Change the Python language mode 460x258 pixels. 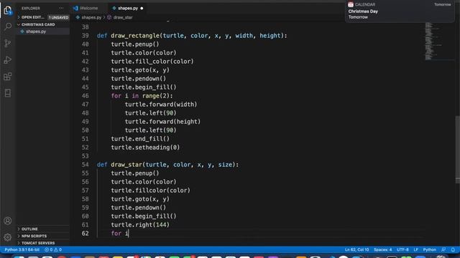tap(430, 250)
